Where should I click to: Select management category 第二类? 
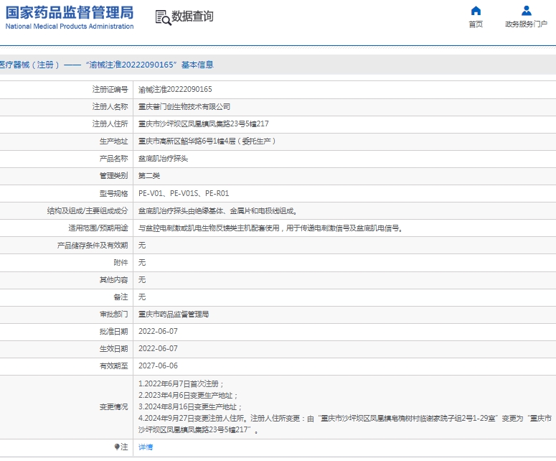(x=149, y=176)
